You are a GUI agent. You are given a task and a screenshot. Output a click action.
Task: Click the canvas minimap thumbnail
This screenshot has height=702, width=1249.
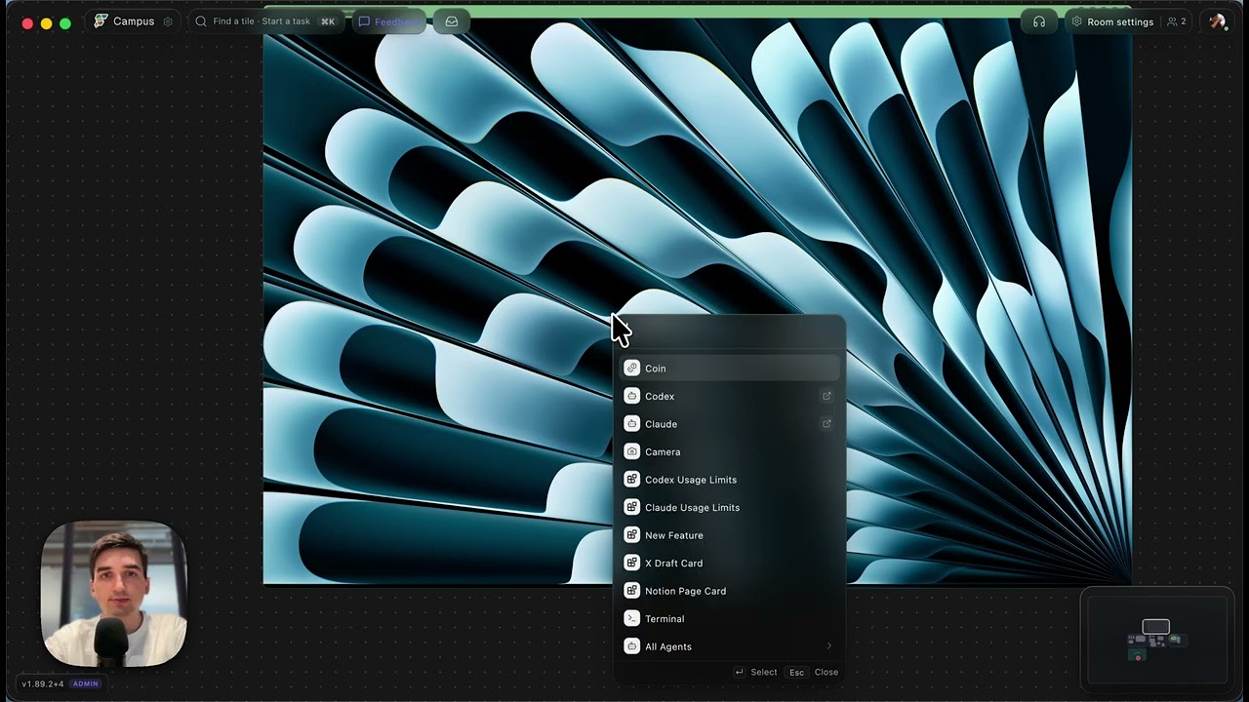click(x=1157, y=638)
